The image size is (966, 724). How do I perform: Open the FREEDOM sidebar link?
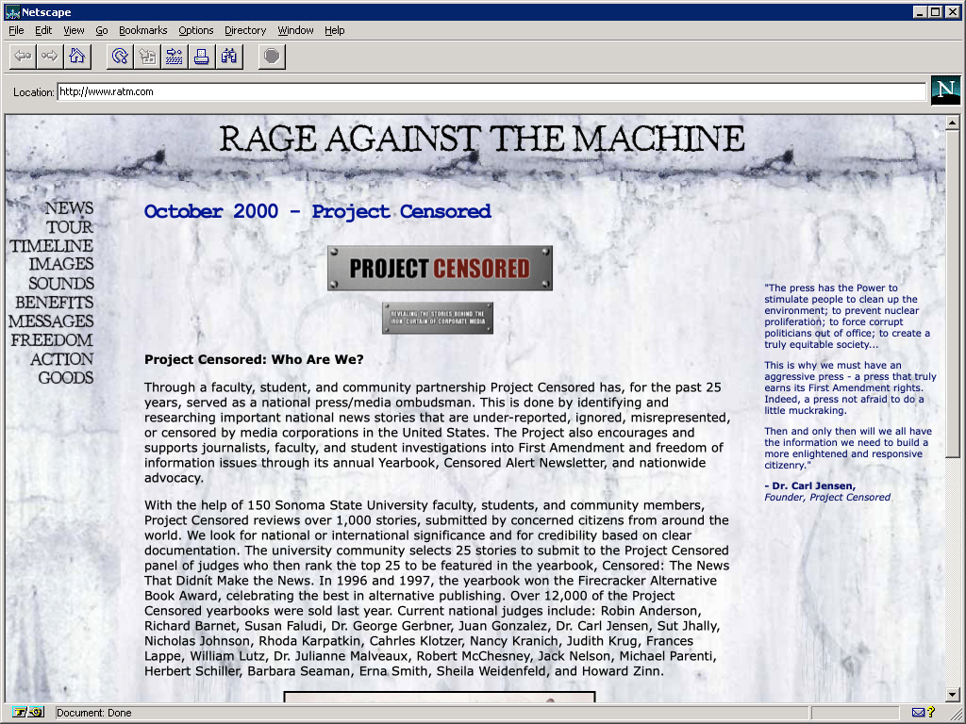[x=52, y=340]
